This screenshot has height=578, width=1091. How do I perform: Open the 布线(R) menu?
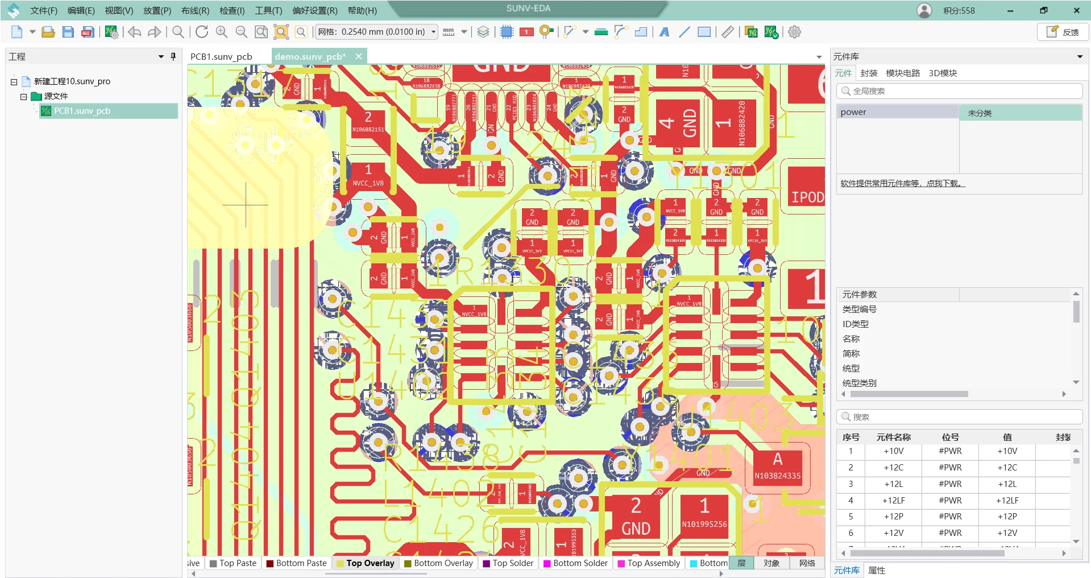click(x=194, y=10)
